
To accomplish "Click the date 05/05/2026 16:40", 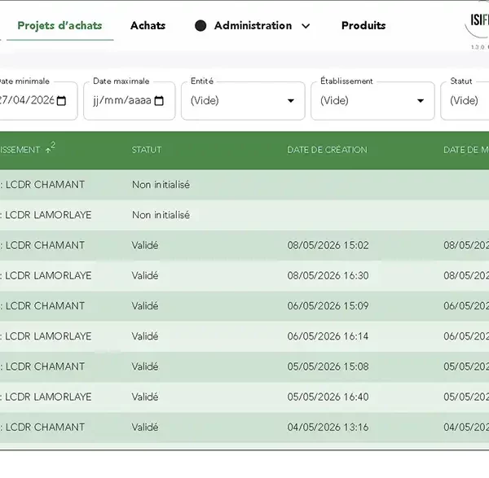I will point(328,397).
